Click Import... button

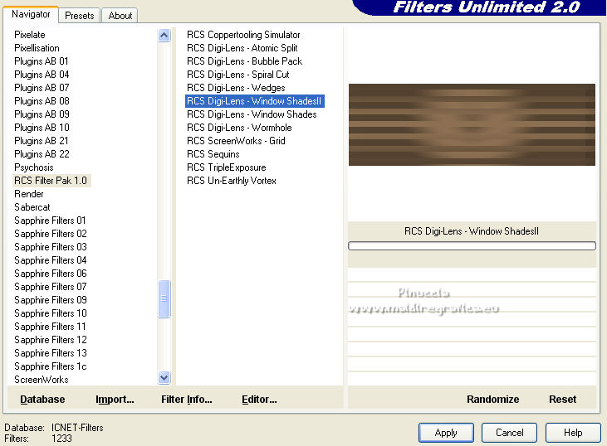click(x=115, y=400)
